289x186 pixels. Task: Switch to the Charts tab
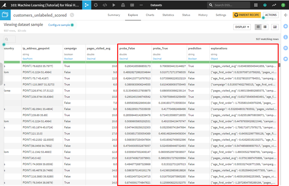click(150, 15)
